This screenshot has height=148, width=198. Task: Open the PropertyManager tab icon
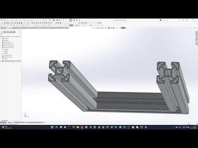coord(5,32)
